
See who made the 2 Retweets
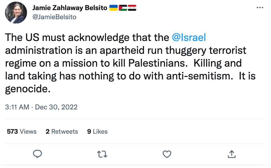[x=62, y=132]
